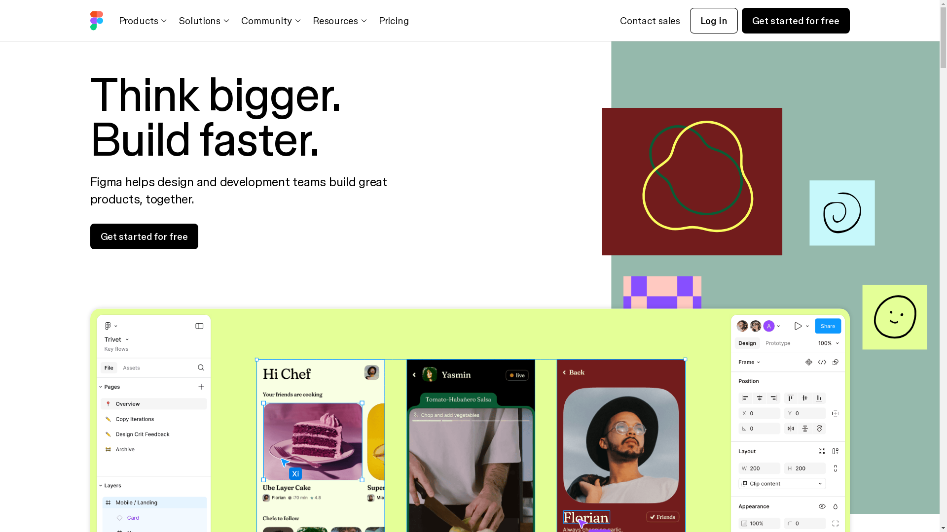Select the component search icon in Assets
The width and height of the screenshot is (947, 532).
[201, 367]
